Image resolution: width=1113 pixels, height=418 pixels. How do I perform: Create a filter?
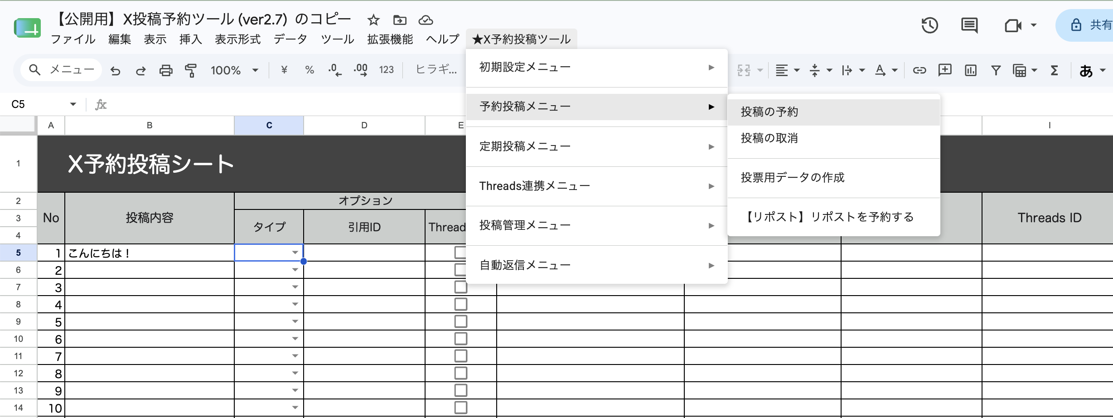(996, 70)
